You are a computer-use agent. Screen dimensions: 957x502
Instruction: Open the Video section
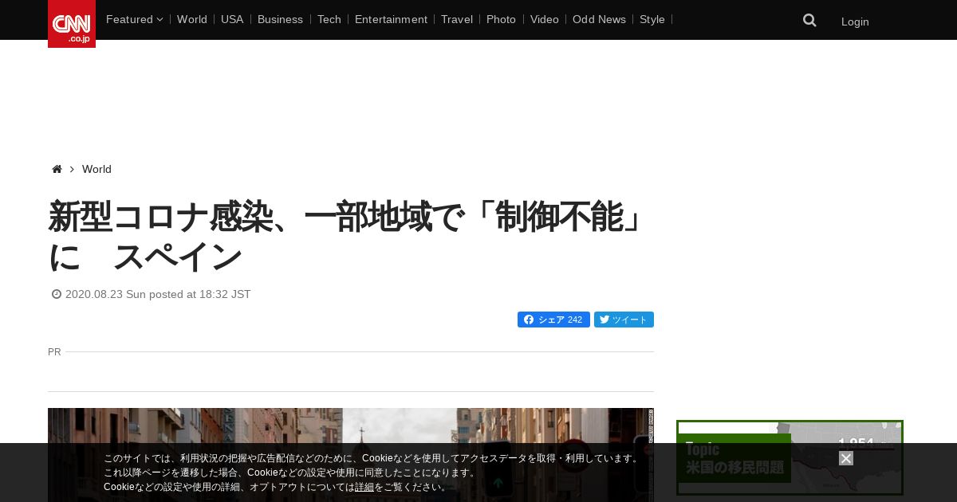click(545, 19)
